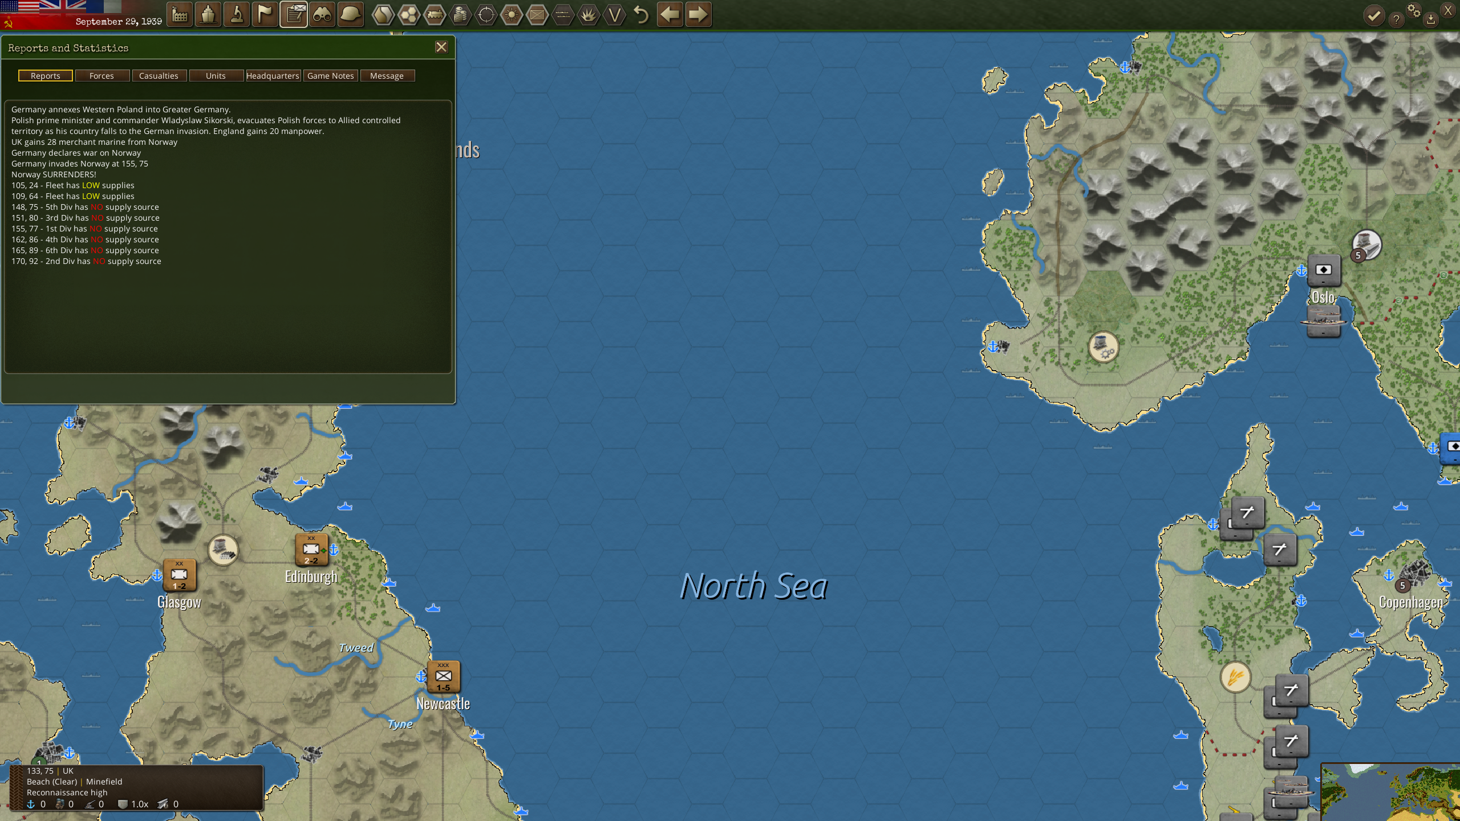
Task: End the turn with the checkmark icon
Action: click(x=1374, y=16)
